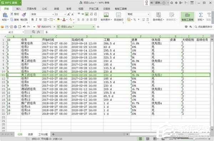
Task: Toggle center text alignment
Action: tap(83, 20)
